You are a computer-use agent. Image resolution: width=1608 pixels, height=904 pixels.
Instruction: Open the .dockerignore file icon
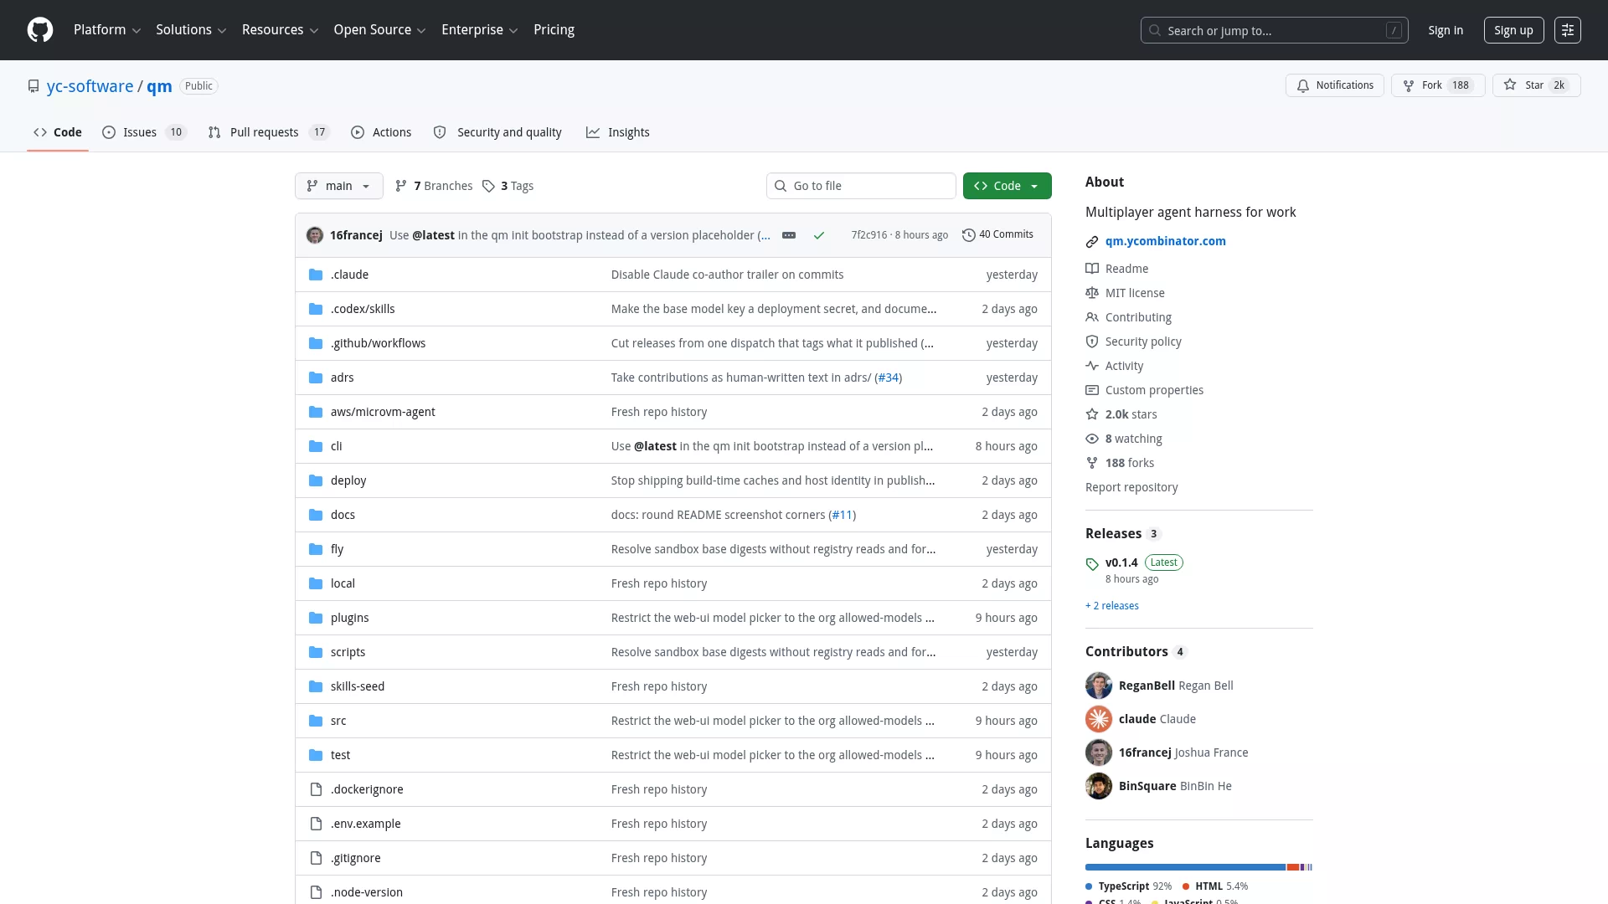point(316,789)
